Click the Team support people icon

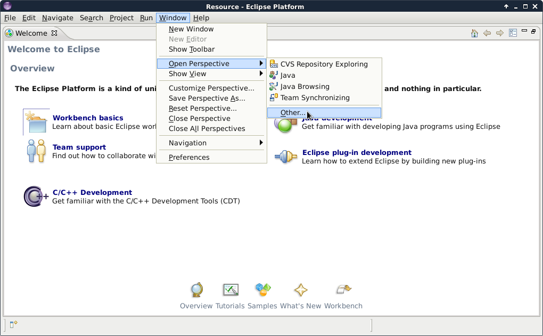click(36, 151)
